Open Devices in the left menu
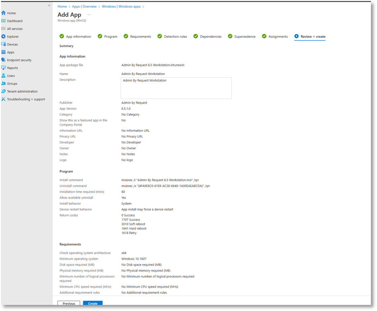Viewport: 377px width, 311px height. (12, 44)
